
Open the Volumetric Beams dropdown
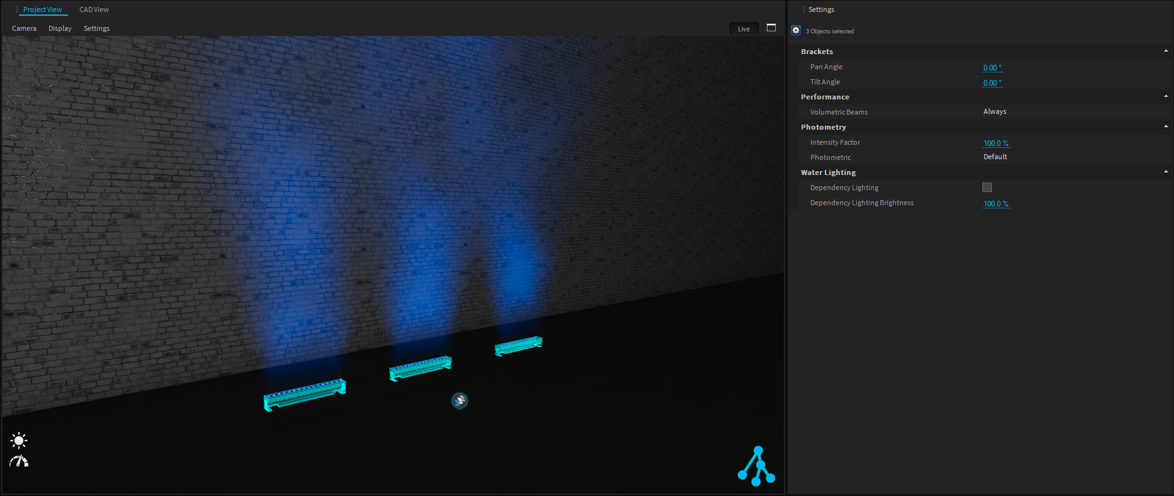[994, 111]
